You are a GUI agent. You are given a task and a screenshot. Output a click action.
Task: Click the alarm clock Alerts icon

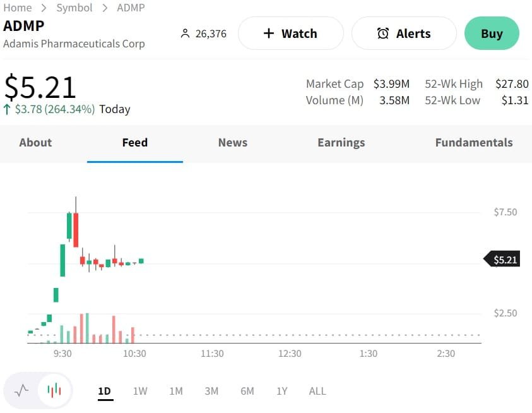(383, 33)
